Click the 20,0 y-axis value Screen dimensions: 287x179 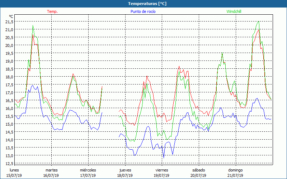coord(10,45)
